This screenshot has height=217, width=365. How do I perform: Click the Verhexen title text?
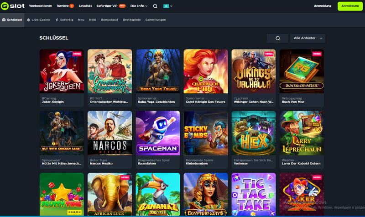tap(241, 164)
